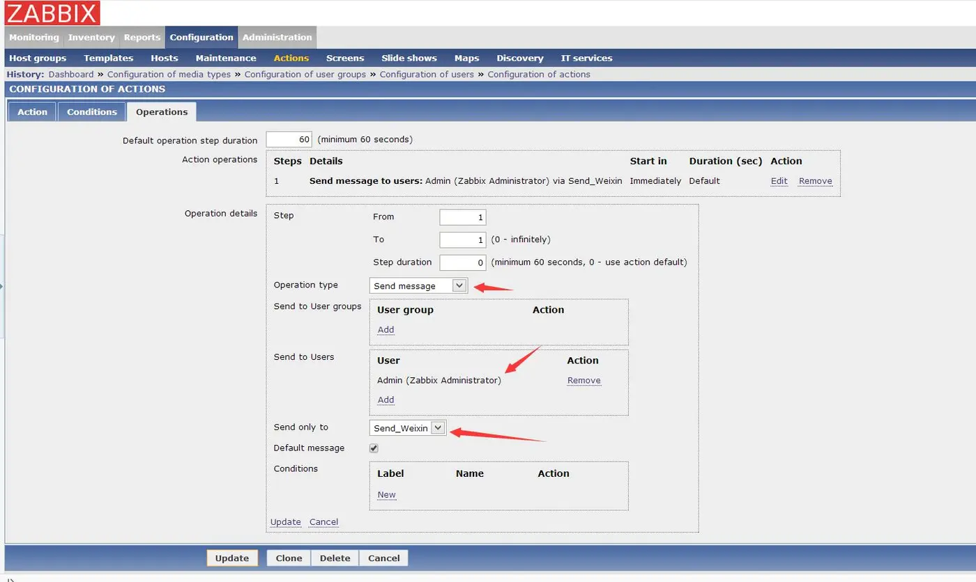The width and height of the screenshot is (976, 582).
Task: Open the Reports menu
Action: click(142, 38)
